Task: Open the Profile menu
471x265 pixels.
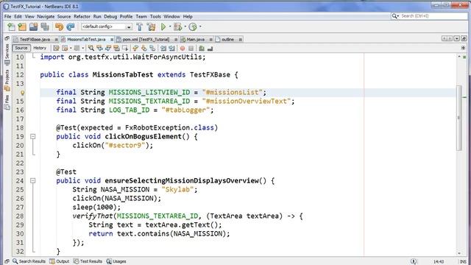Action: (126, 16)
